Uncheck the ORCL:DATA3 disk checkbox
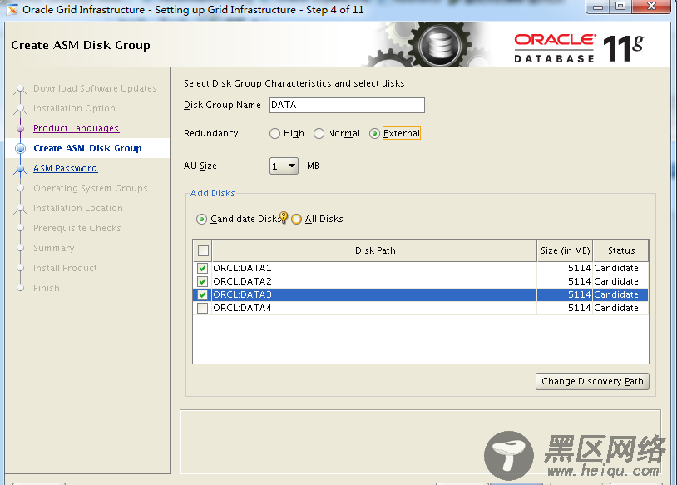 pos(202,295)
